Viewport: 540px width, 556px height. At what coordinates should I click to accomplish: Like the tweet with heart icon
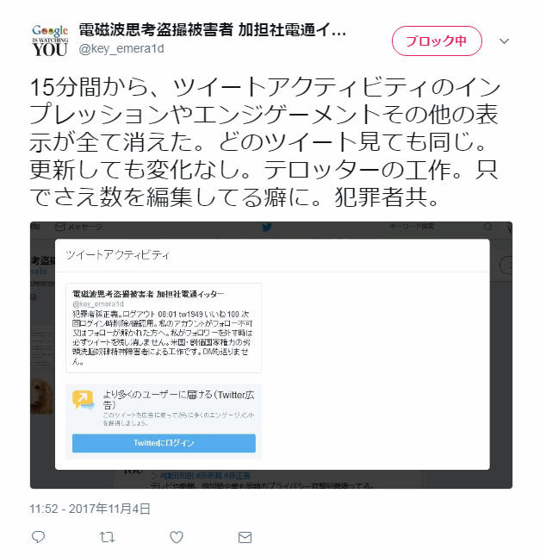click(x=176, y=537)
